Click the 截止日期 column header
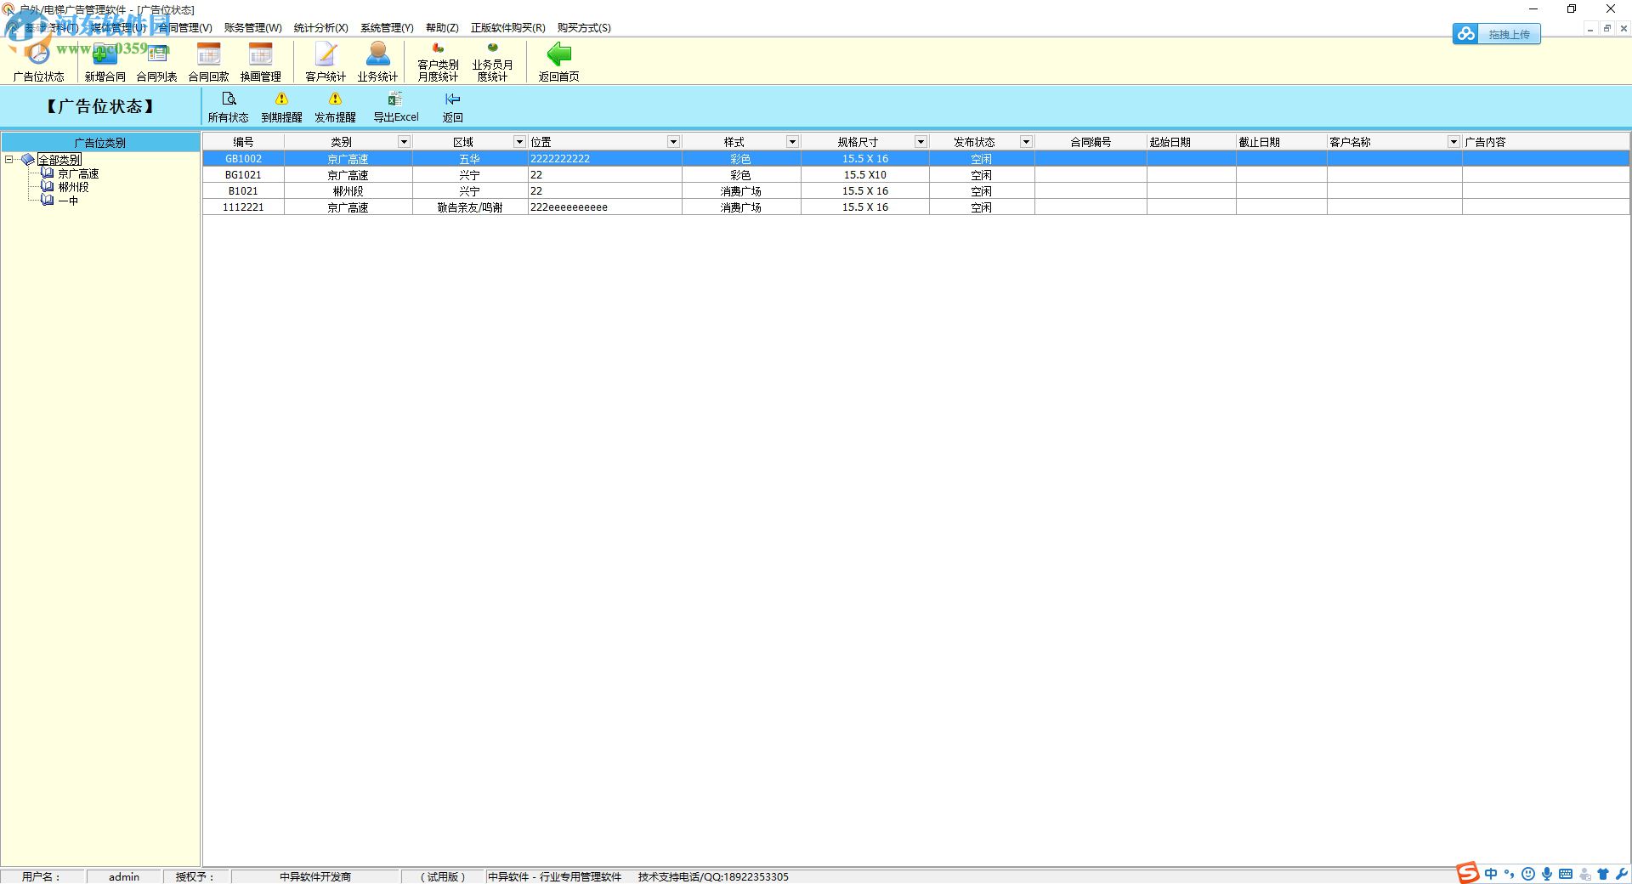This screenshot has width=1632, height=884. (x=1282, y=142)
